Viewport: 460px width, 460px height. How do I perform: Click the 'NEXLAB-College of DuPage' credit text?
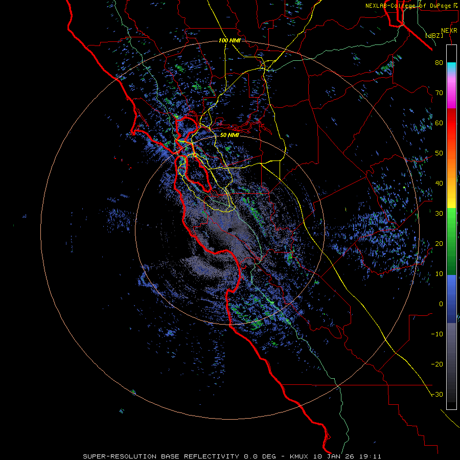pos(408,6)
